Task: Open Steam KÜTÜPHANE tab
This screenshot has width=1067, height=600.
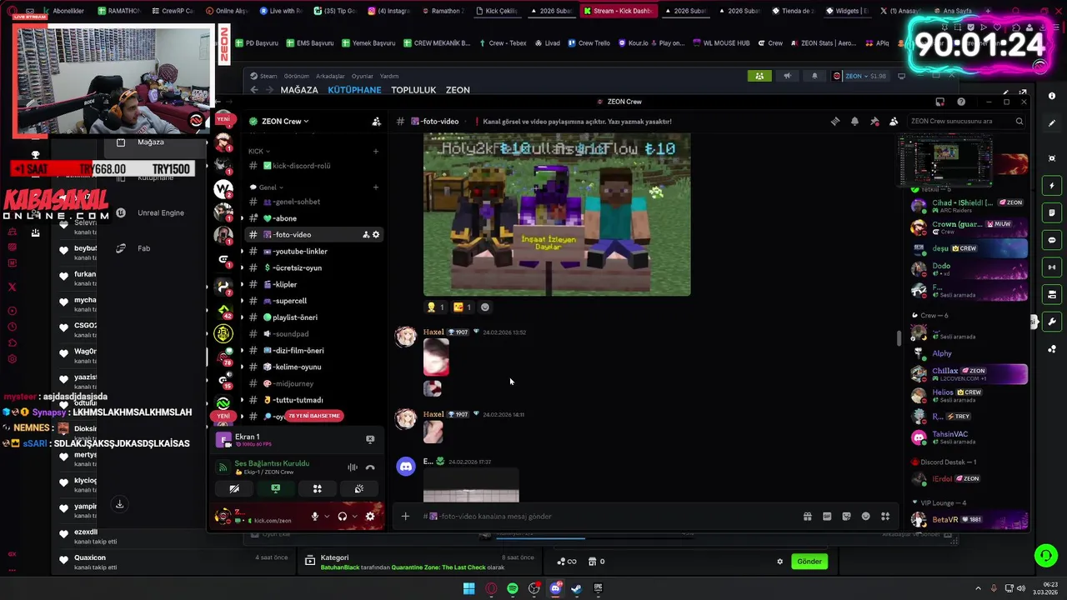Action: [x=354, y=90]
